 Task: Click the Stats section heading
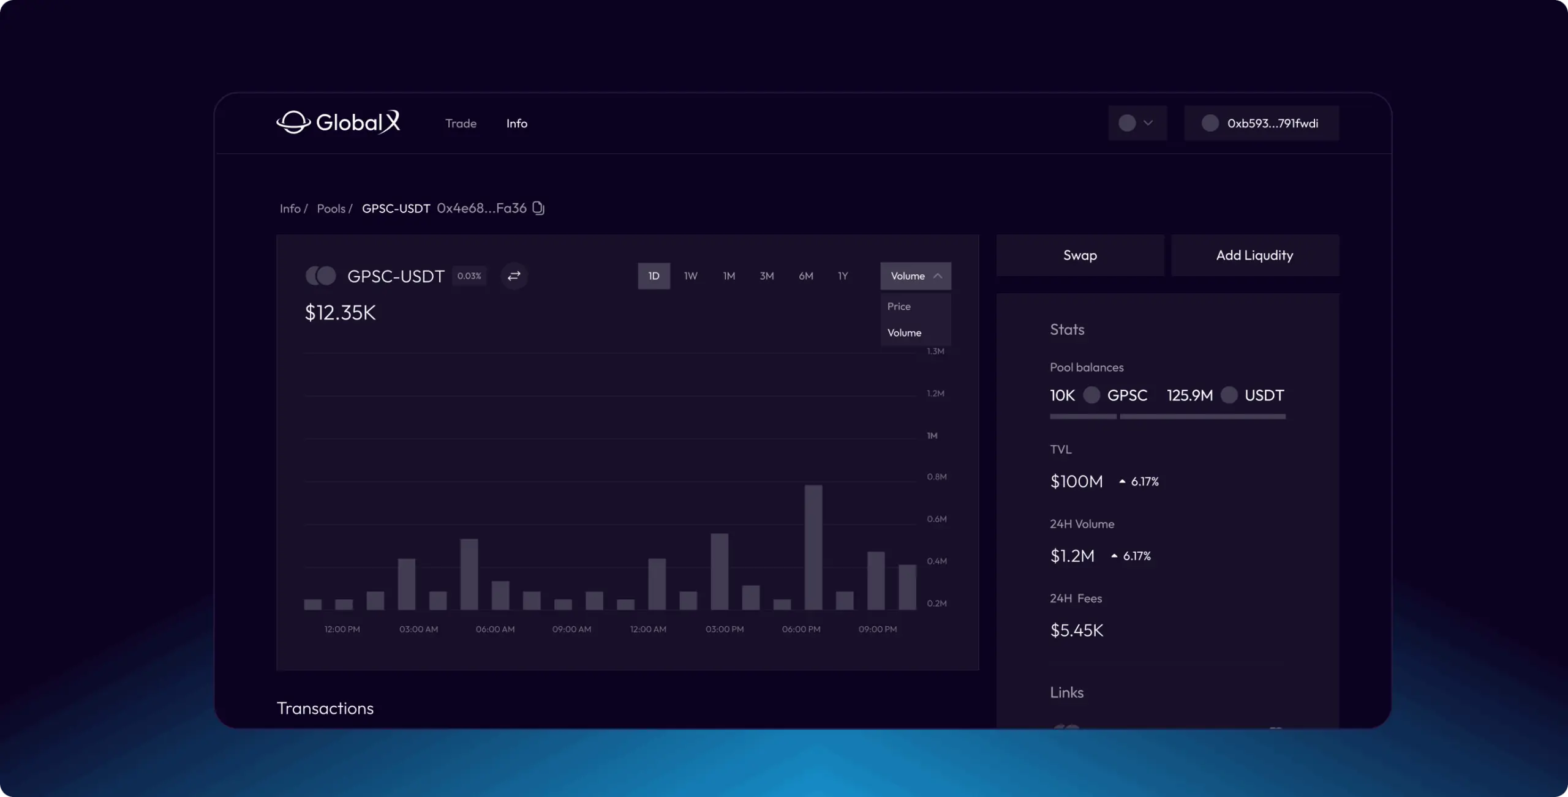tap(1067, 329)
